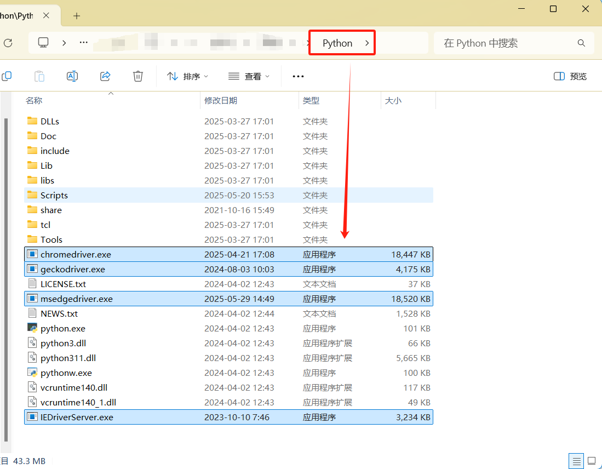Click the This PC monitor icon in address bar
The height and width of the screenshot is (469, 602).
click(43, 43)
